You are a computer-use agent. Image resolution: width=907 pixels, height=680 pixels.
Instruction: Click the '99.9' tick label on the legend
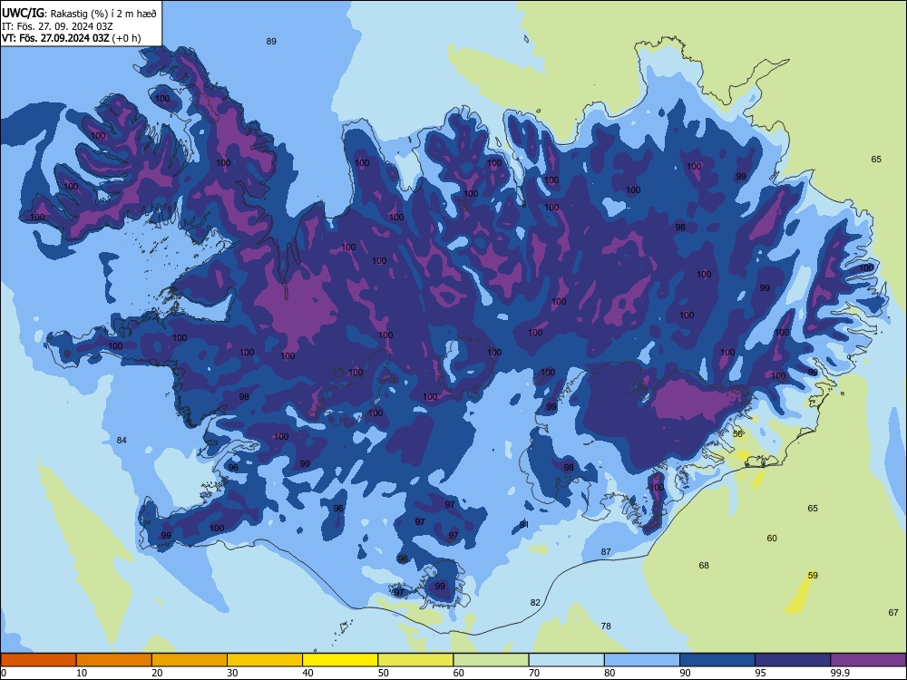point(840,673)
